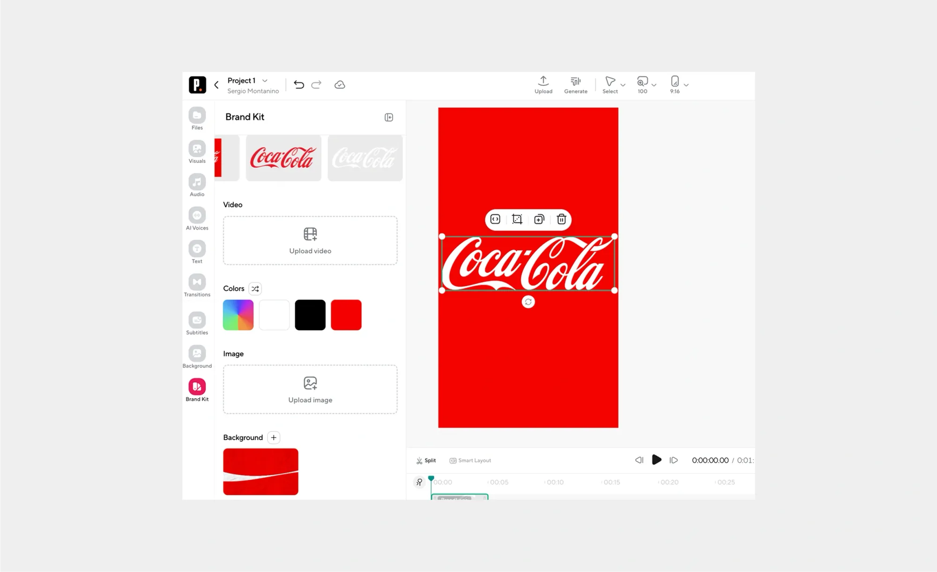Screen dimensions: 937x572
Task: Pick the white color swatch
Action: 274,315
